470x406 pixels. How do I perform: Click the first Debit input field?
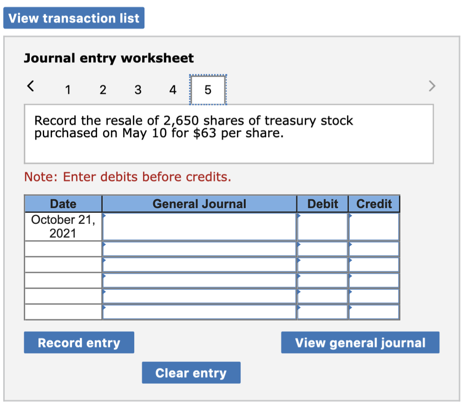pyautogui.click(x=323, y=226)
